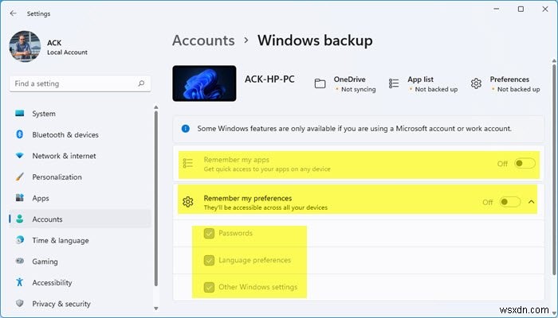Click 'Local Account' text under ACK

coord(67,52)
